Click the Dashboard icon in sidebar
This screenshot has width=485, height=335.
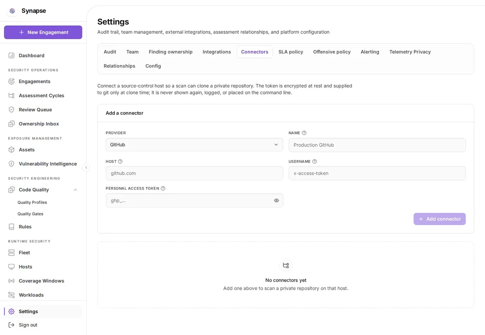[x=11, y=55]
